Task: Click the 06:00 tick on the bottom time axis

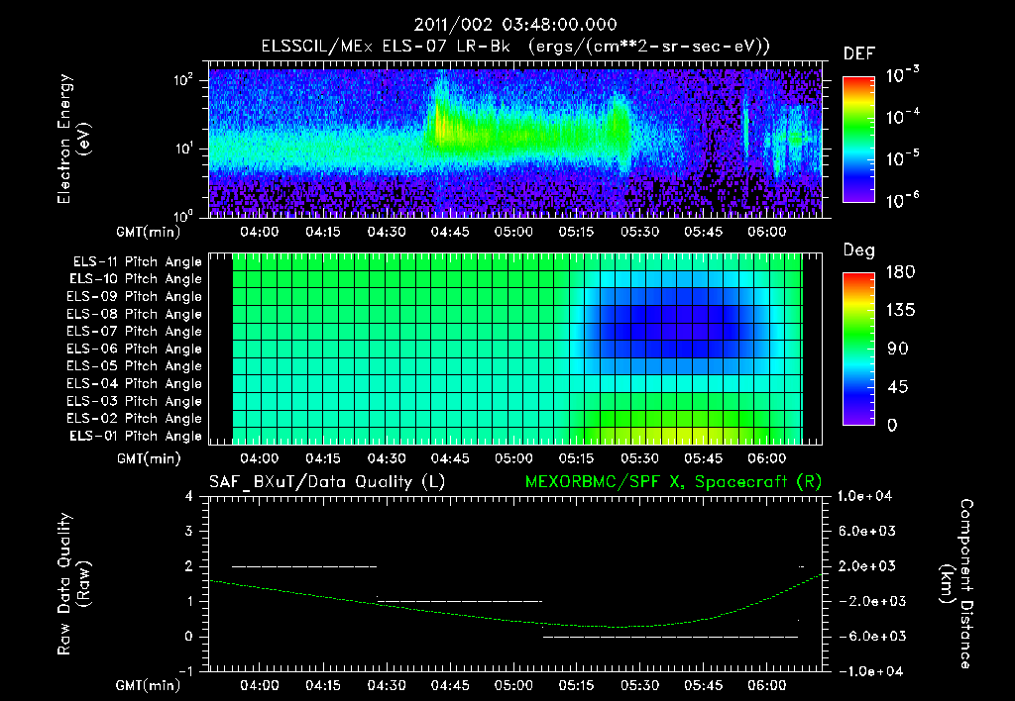Action: [767, 685]
